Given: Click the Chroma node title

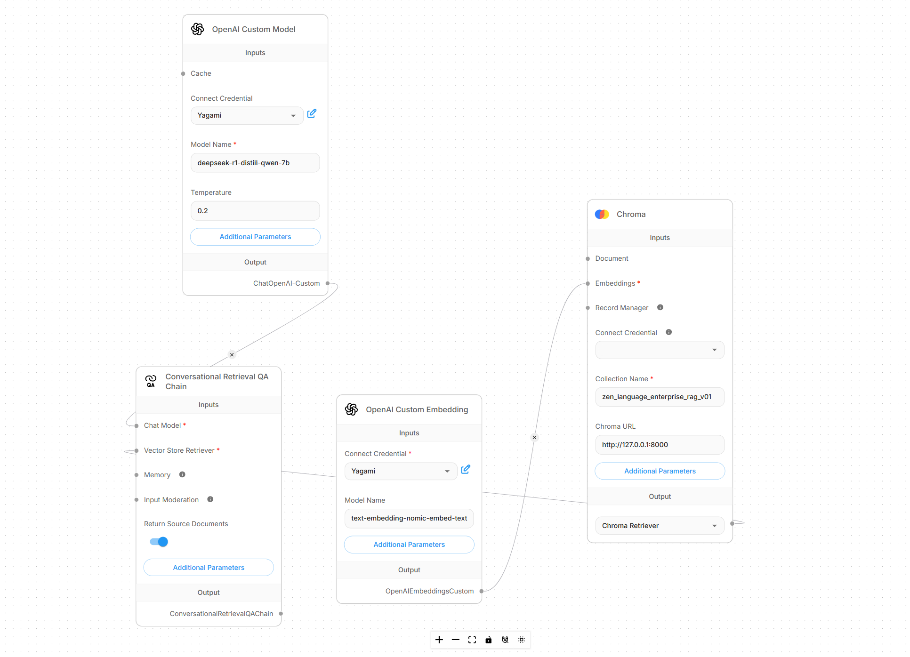Looking at the screenshot, I should (631, 214).
